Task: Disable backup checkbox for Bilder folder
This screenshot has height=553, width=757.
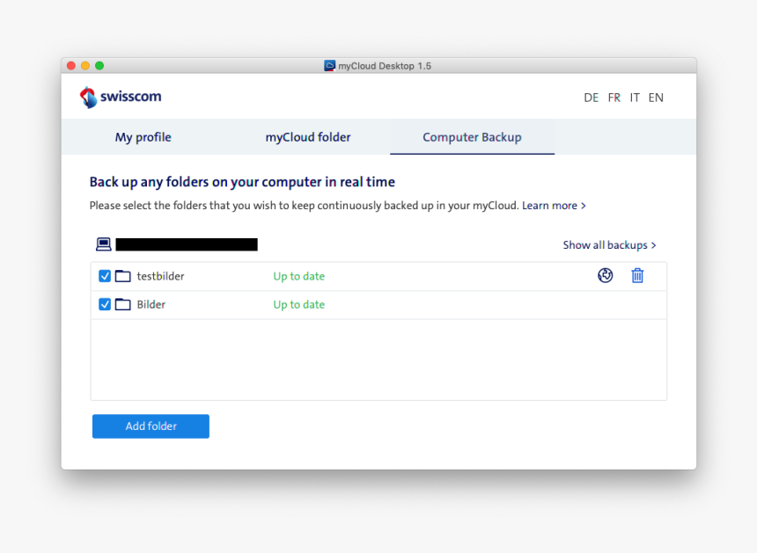Action: 105,304
